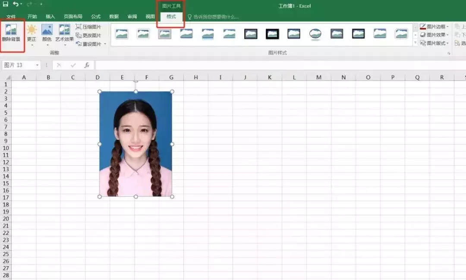466x280 pixels.
Task: Expand the Corrections dropdown arrow
Action: tap(32, 45)
